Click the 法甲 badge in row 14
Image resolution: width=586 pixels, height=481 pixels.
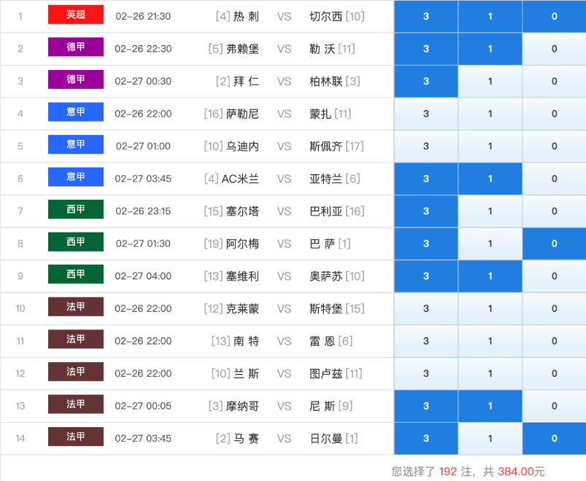(76, 437)
